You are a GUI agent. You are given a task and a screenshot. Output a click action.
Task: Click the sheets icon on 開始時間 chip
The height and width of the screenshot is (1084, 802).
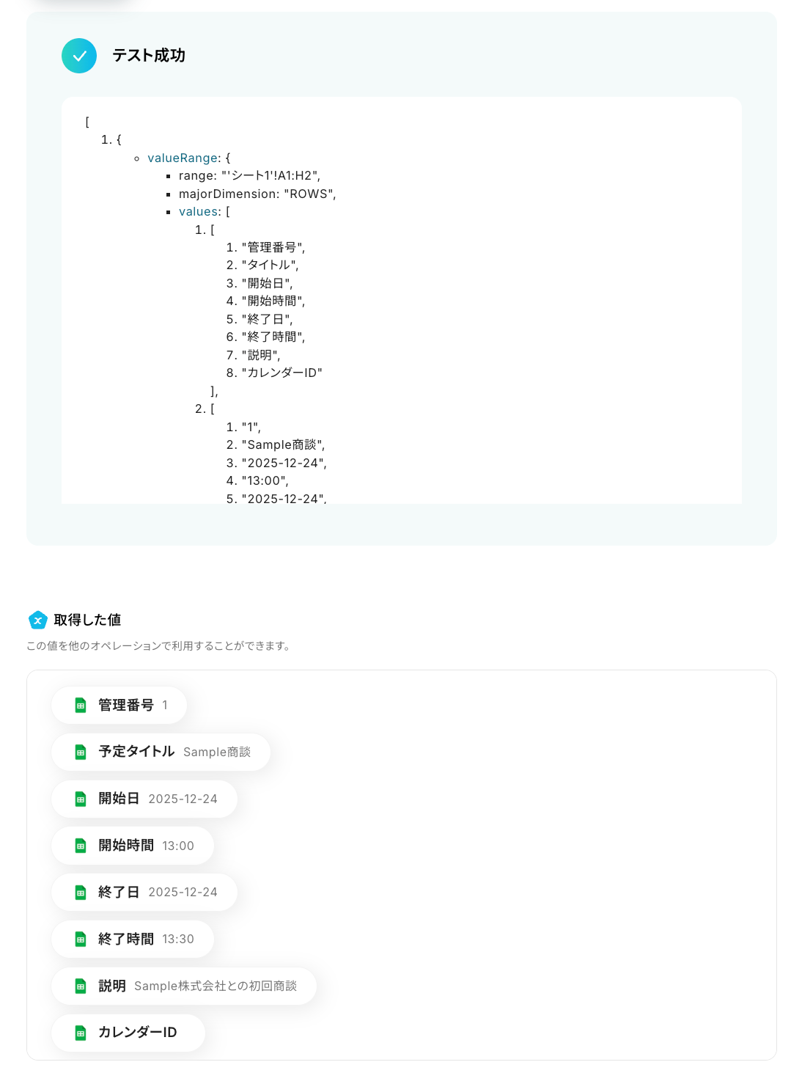point(81,846)
